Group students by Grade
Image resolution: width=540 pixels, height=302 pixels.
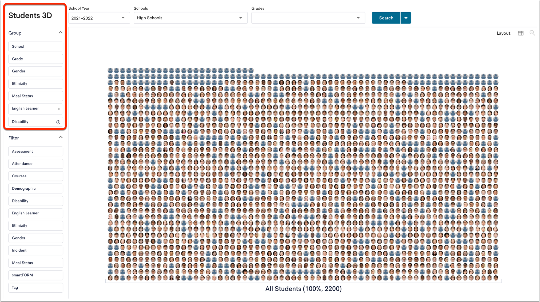[36, 59]
